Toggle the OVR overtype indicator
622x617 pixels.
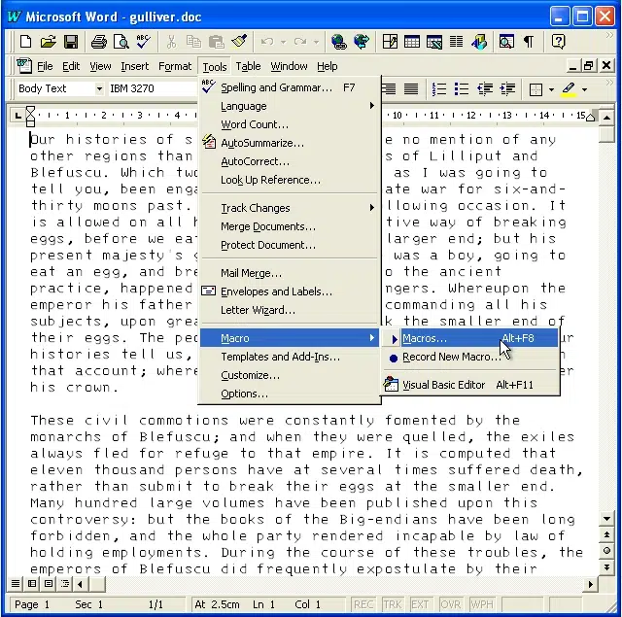click(450, 604)
